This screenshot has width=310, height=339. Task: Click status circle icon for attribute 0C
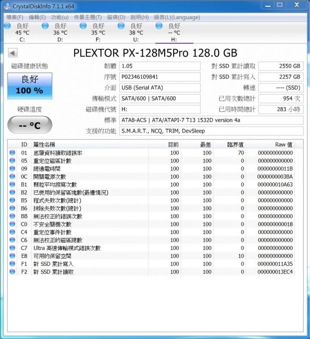pos(12,176)
